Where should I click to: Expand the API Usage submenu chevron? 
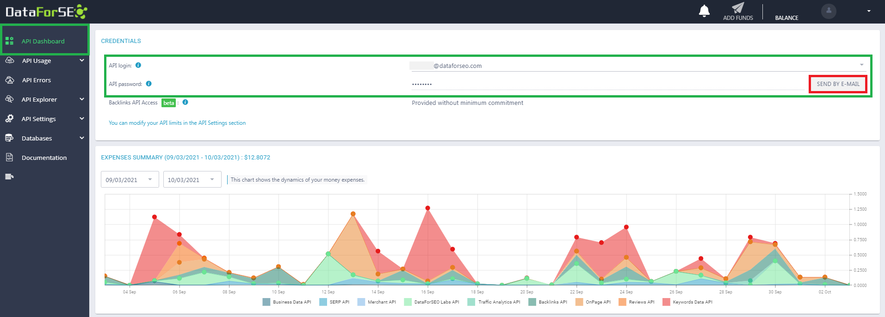(x=82, y=61)
